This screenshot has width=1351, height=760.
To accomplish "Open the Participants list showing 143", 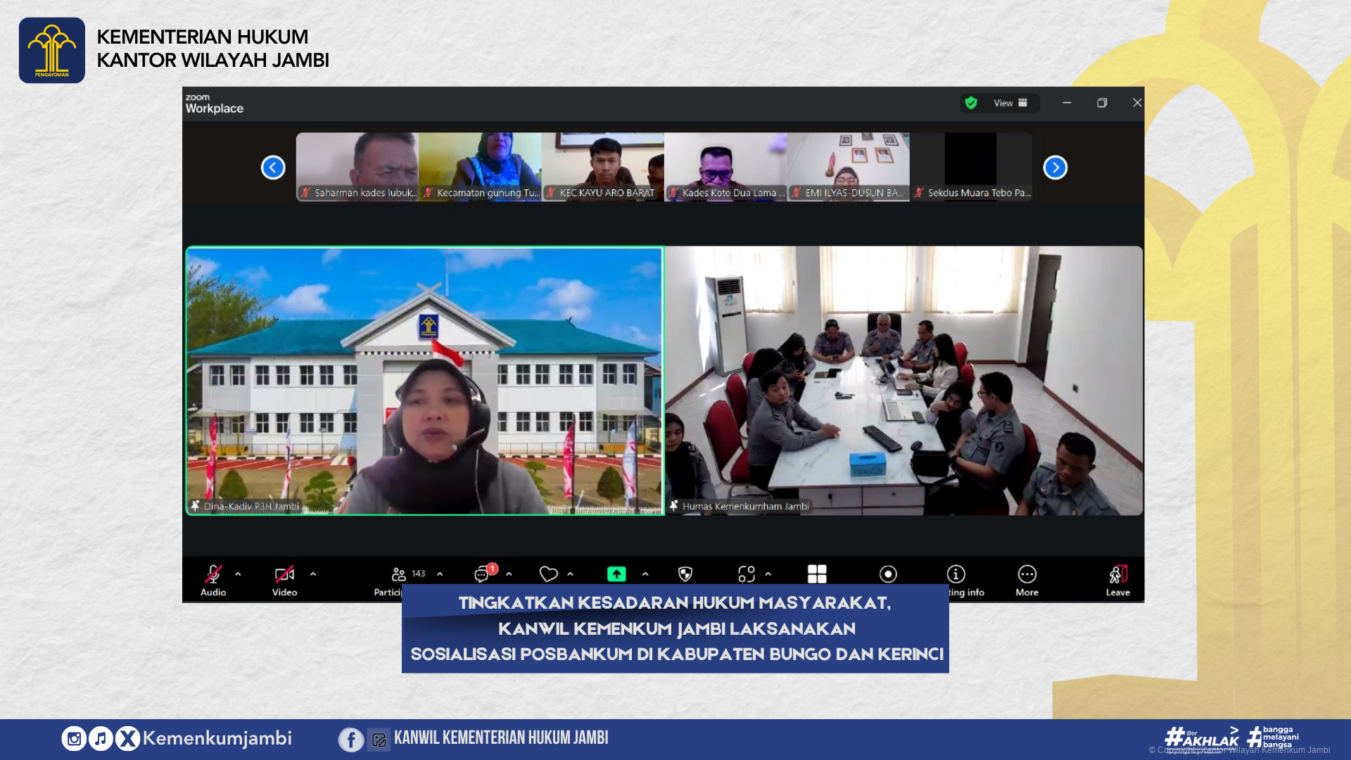I will pos(398,574).
